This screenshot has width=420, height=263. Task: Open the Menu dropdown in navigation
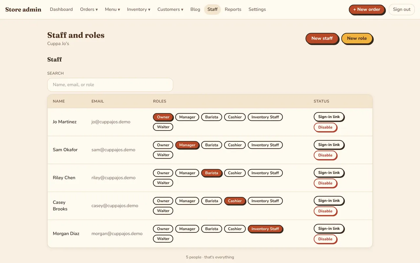113,10
